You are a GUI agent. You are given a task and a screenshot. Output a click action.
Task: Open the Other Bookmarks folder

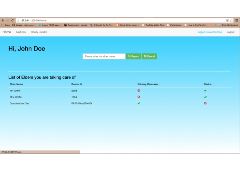(x=228, y=25)
